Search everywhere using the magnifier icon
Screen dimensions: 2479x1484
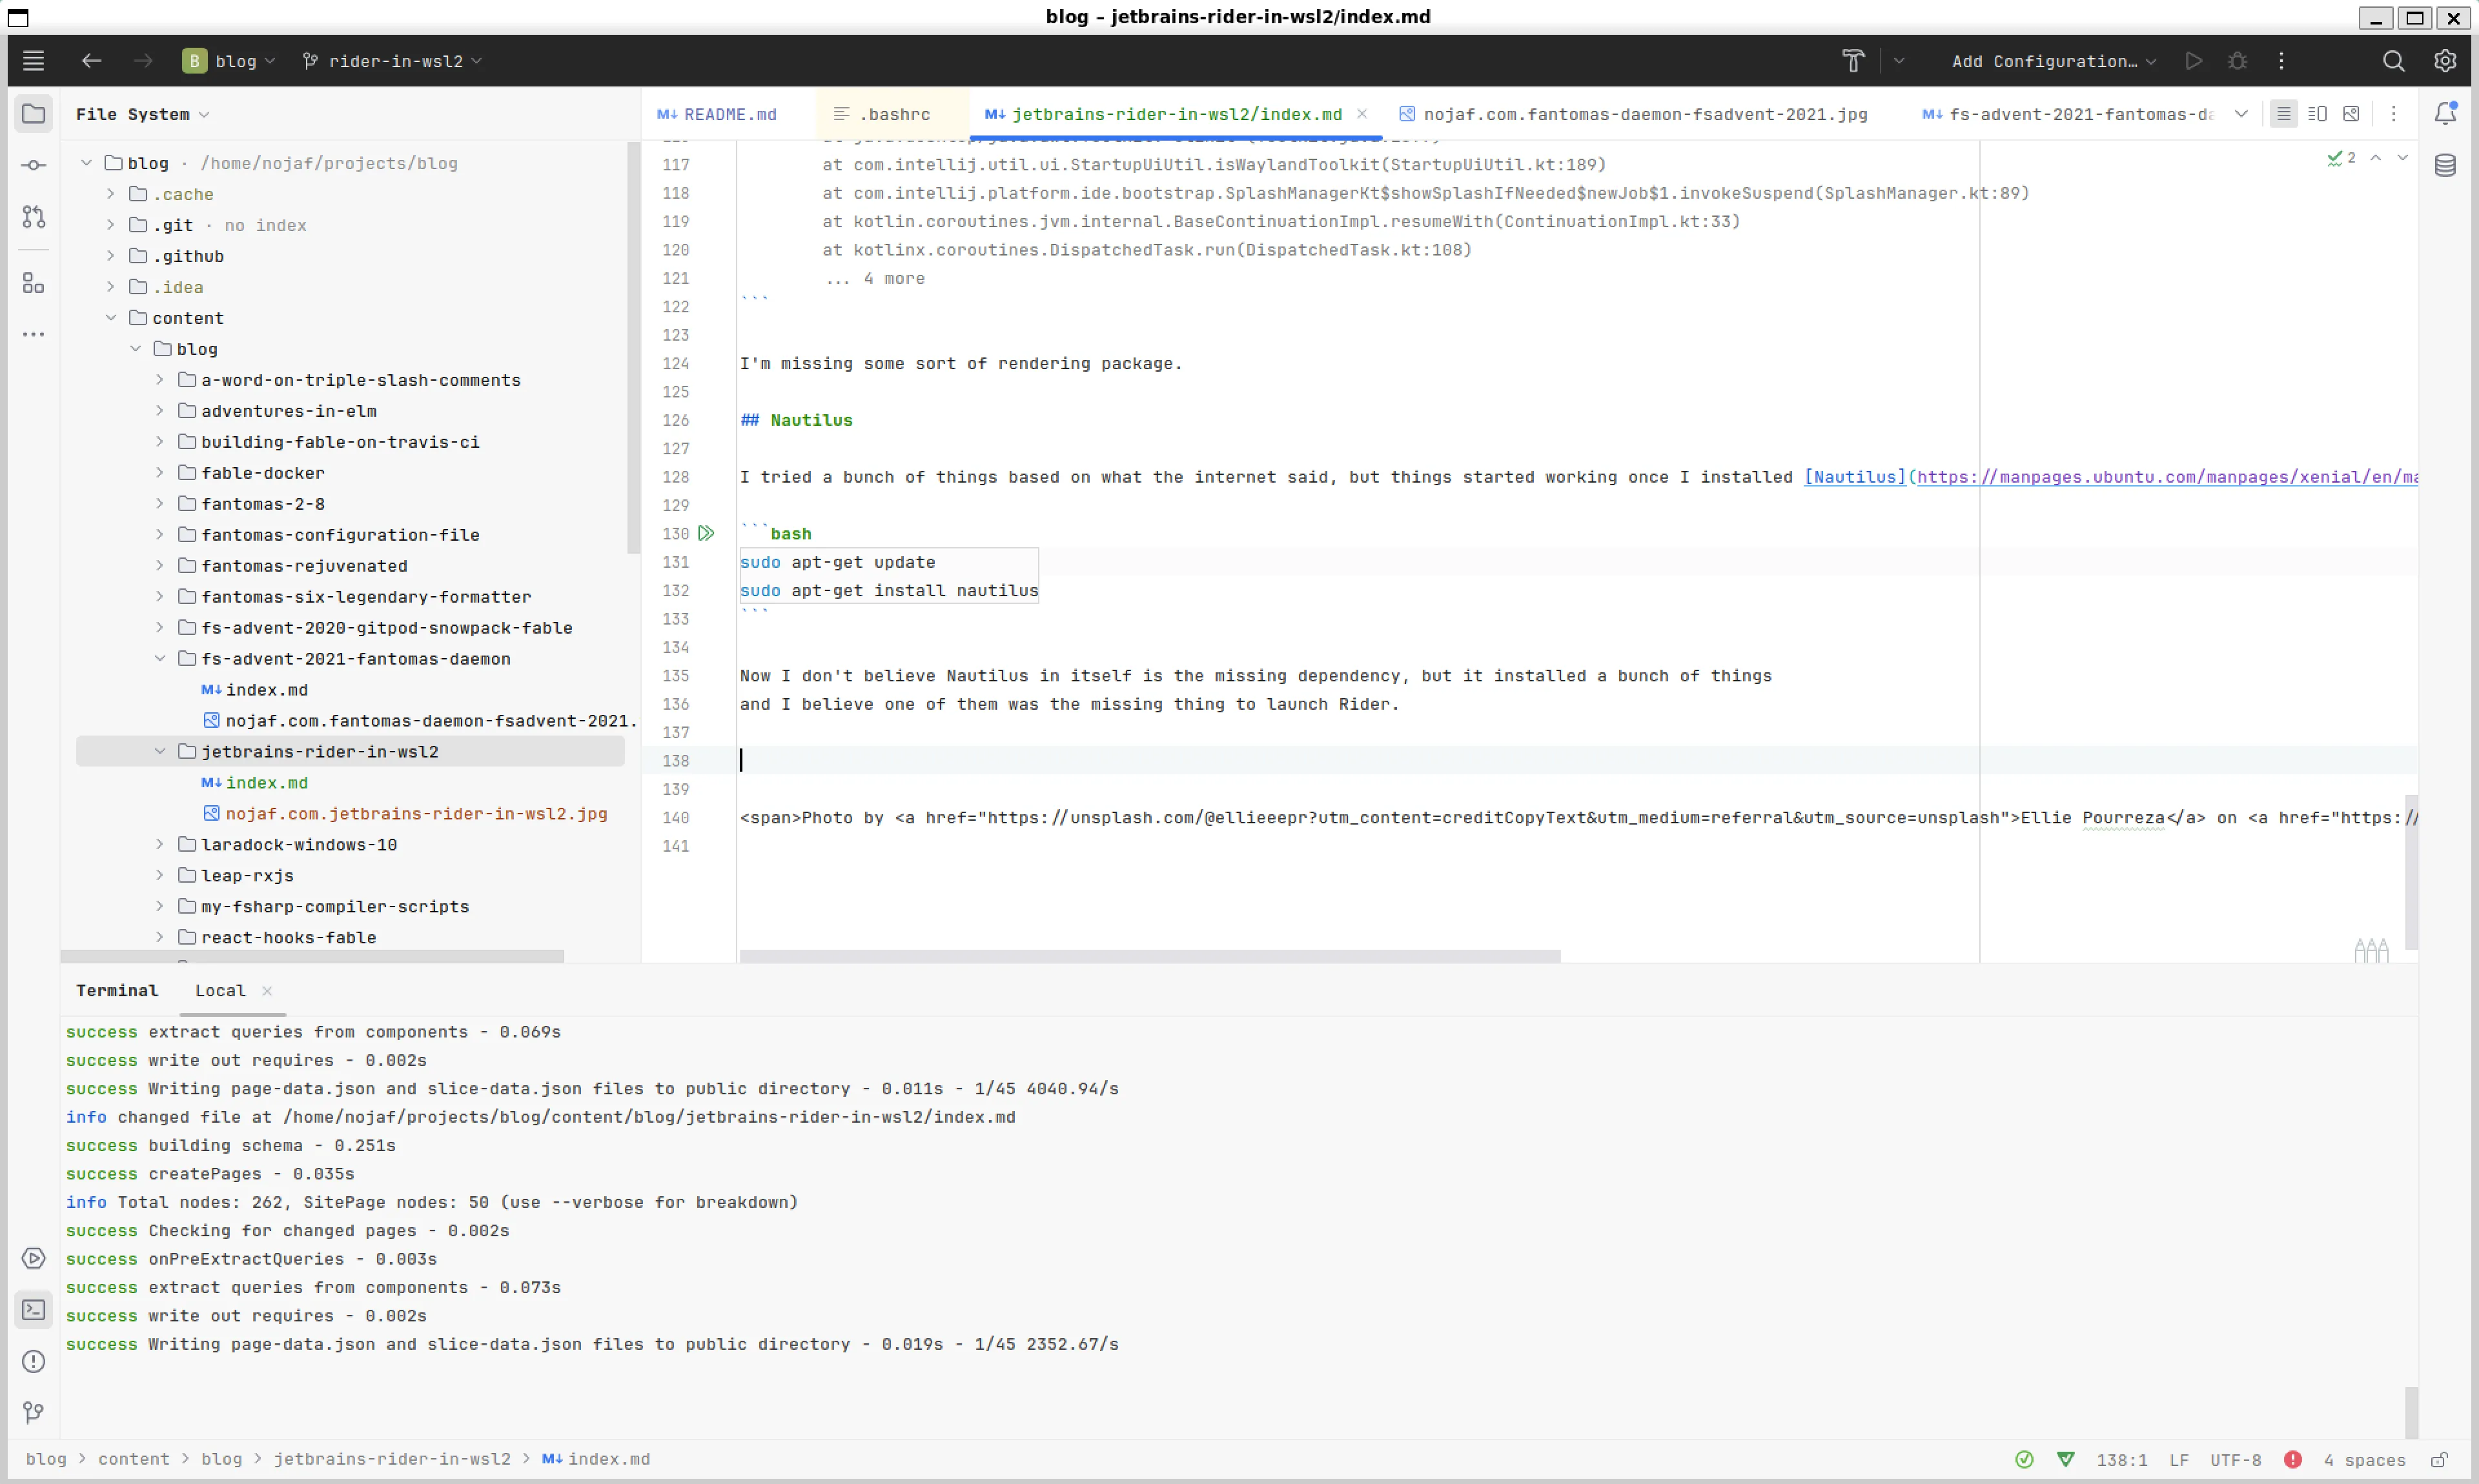(x=2393, y=61)
